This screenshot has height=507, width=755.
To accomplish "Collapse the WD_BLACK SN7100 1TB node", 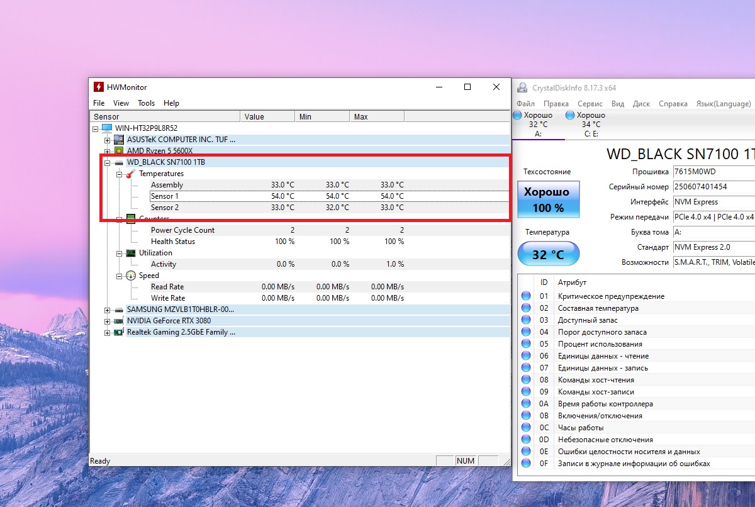I will pos(107,162).
